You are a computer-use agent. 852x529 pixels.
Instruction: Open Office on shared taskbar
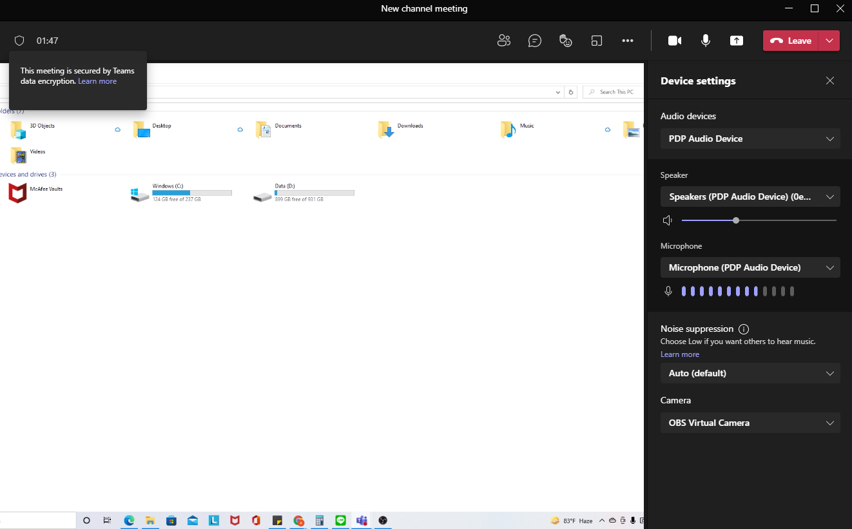(x=256, y=521)
